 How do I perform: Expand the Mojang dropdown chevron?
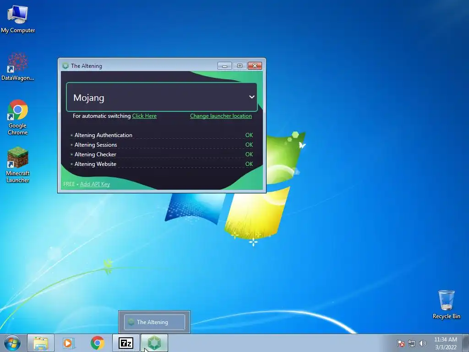(252, 97)
